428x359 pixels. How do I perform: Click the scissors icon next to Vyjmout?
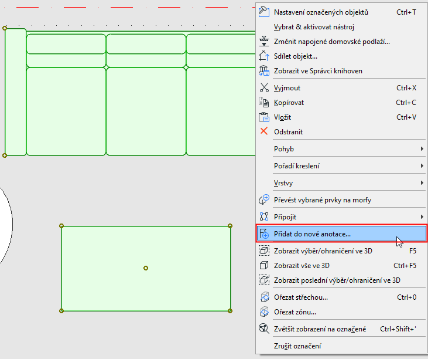[263, 88]
